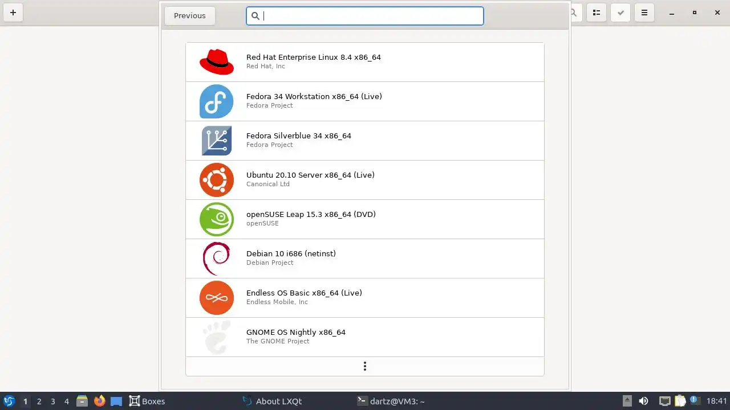Select Debian 10 i686 (netinst)

[x=365, y=259]
